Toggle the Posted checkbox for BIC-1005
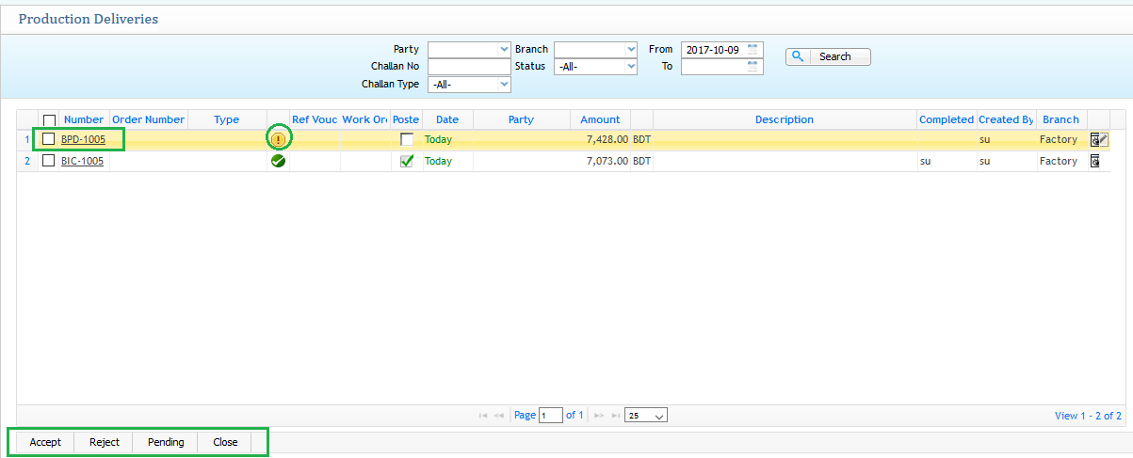 pos(407,161)
